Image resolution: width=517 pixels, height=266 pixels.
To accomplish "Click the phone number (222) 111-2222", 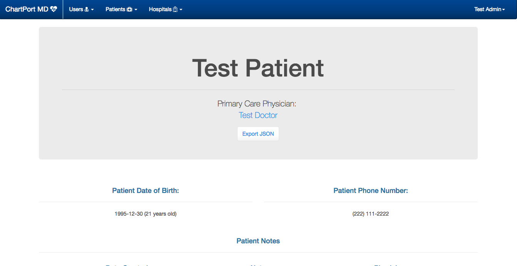I will pyautogui.click(x=370, y=214).
